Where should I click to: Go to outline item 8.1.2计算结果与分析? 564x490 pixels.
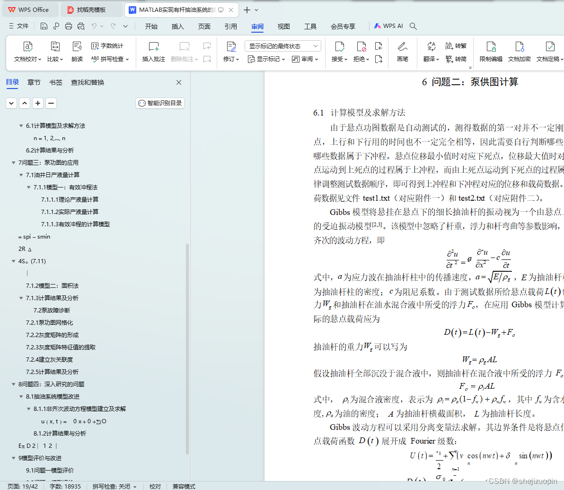[60, 433]
